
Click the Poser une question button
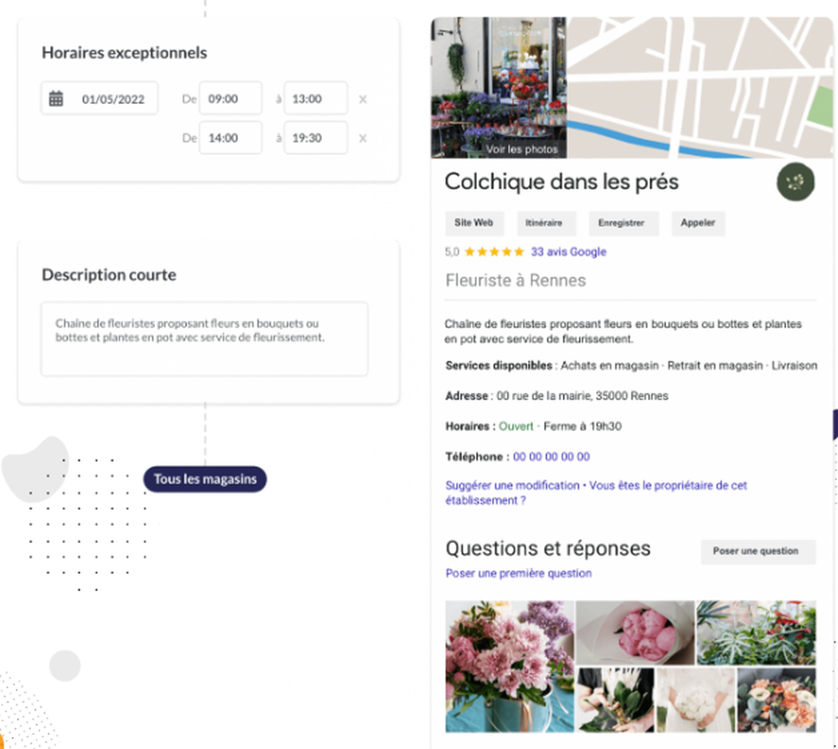pyautogui.click(x=758, y=551)
